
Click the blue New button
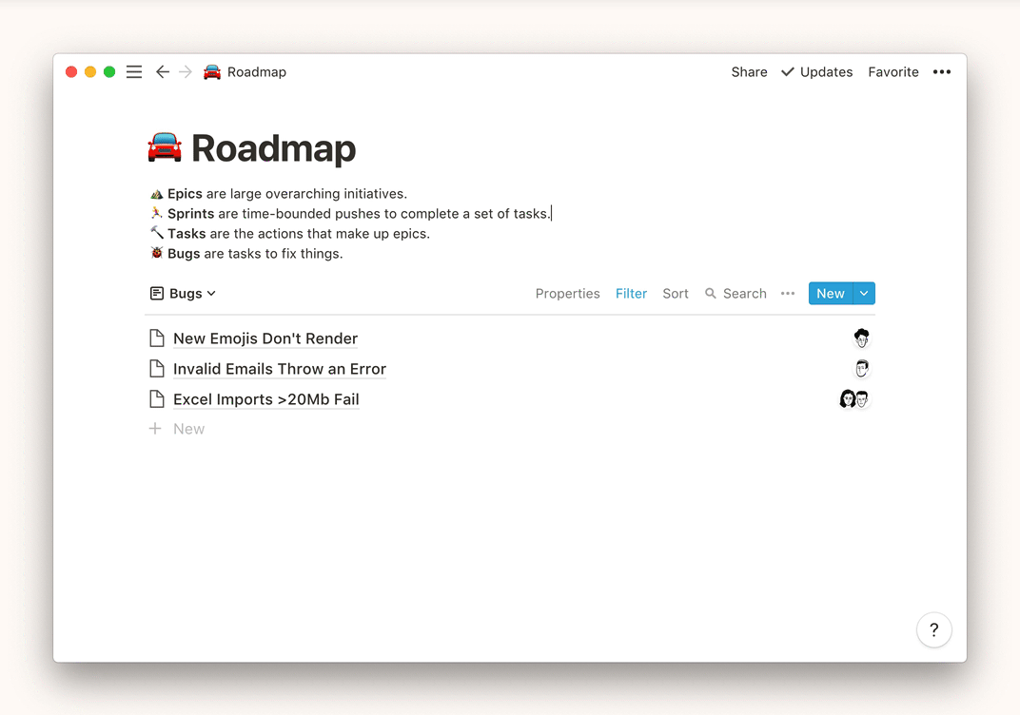tap(831, 294)
